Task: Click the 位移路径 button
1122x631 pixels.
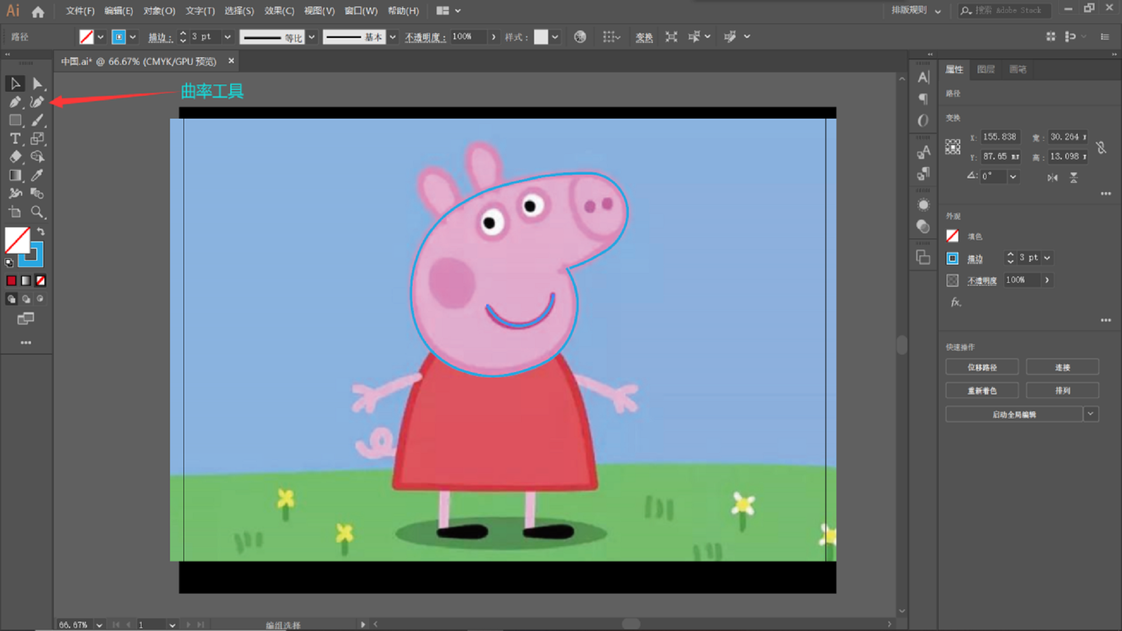Action: tap(982, 367)
